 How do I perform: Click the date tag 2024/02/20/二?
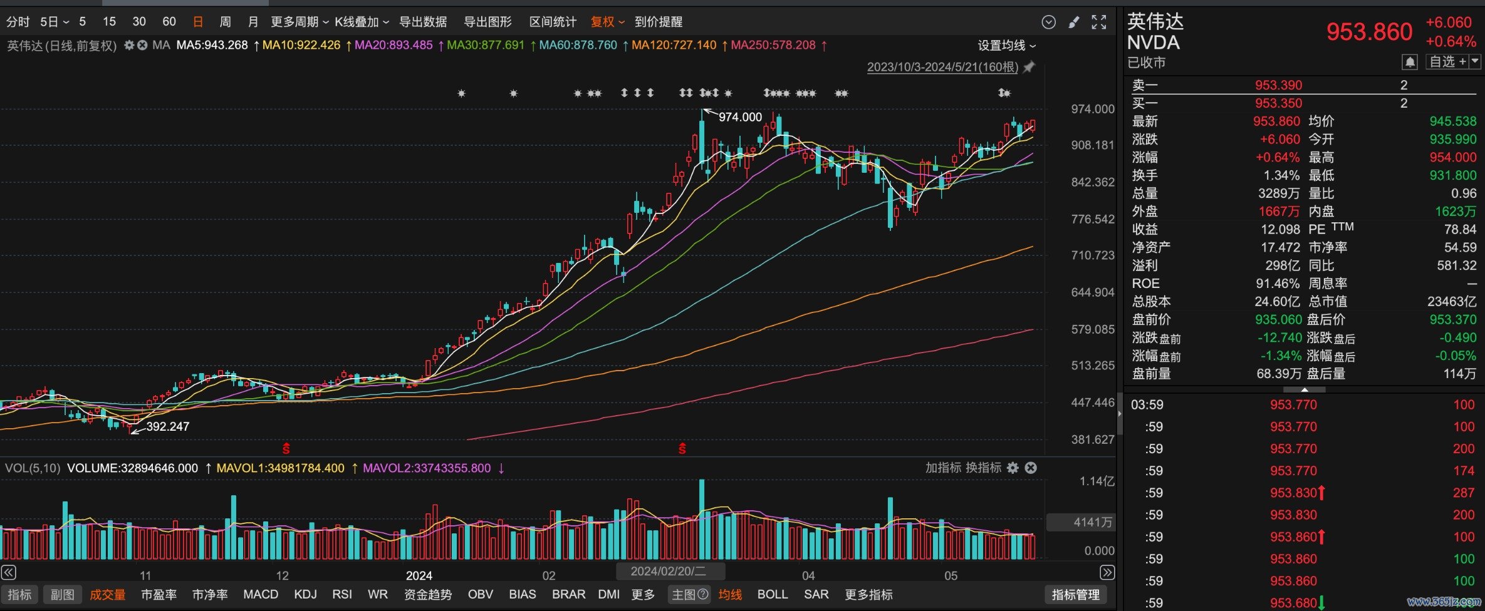coord(670,571)
